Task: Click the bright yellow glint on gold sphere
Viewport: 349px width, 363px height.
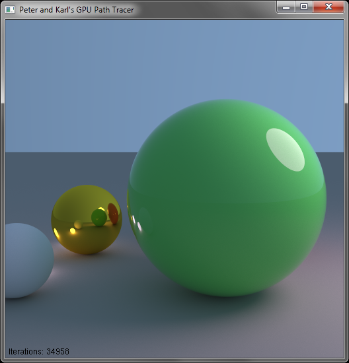Action: pyautogui.click(x=73, y=231)
